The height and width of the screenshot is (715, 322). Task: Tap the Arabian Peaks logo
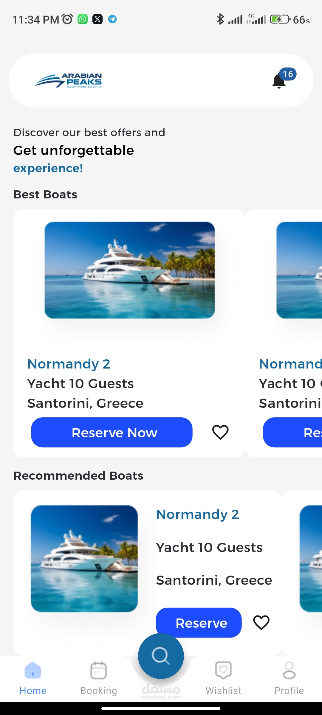68,81
